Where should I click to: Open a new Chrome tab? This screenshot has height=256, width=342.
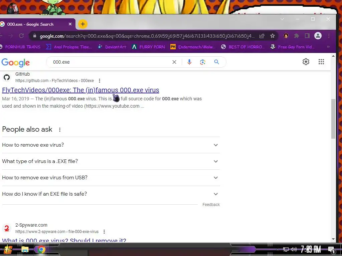click(83, 24)
